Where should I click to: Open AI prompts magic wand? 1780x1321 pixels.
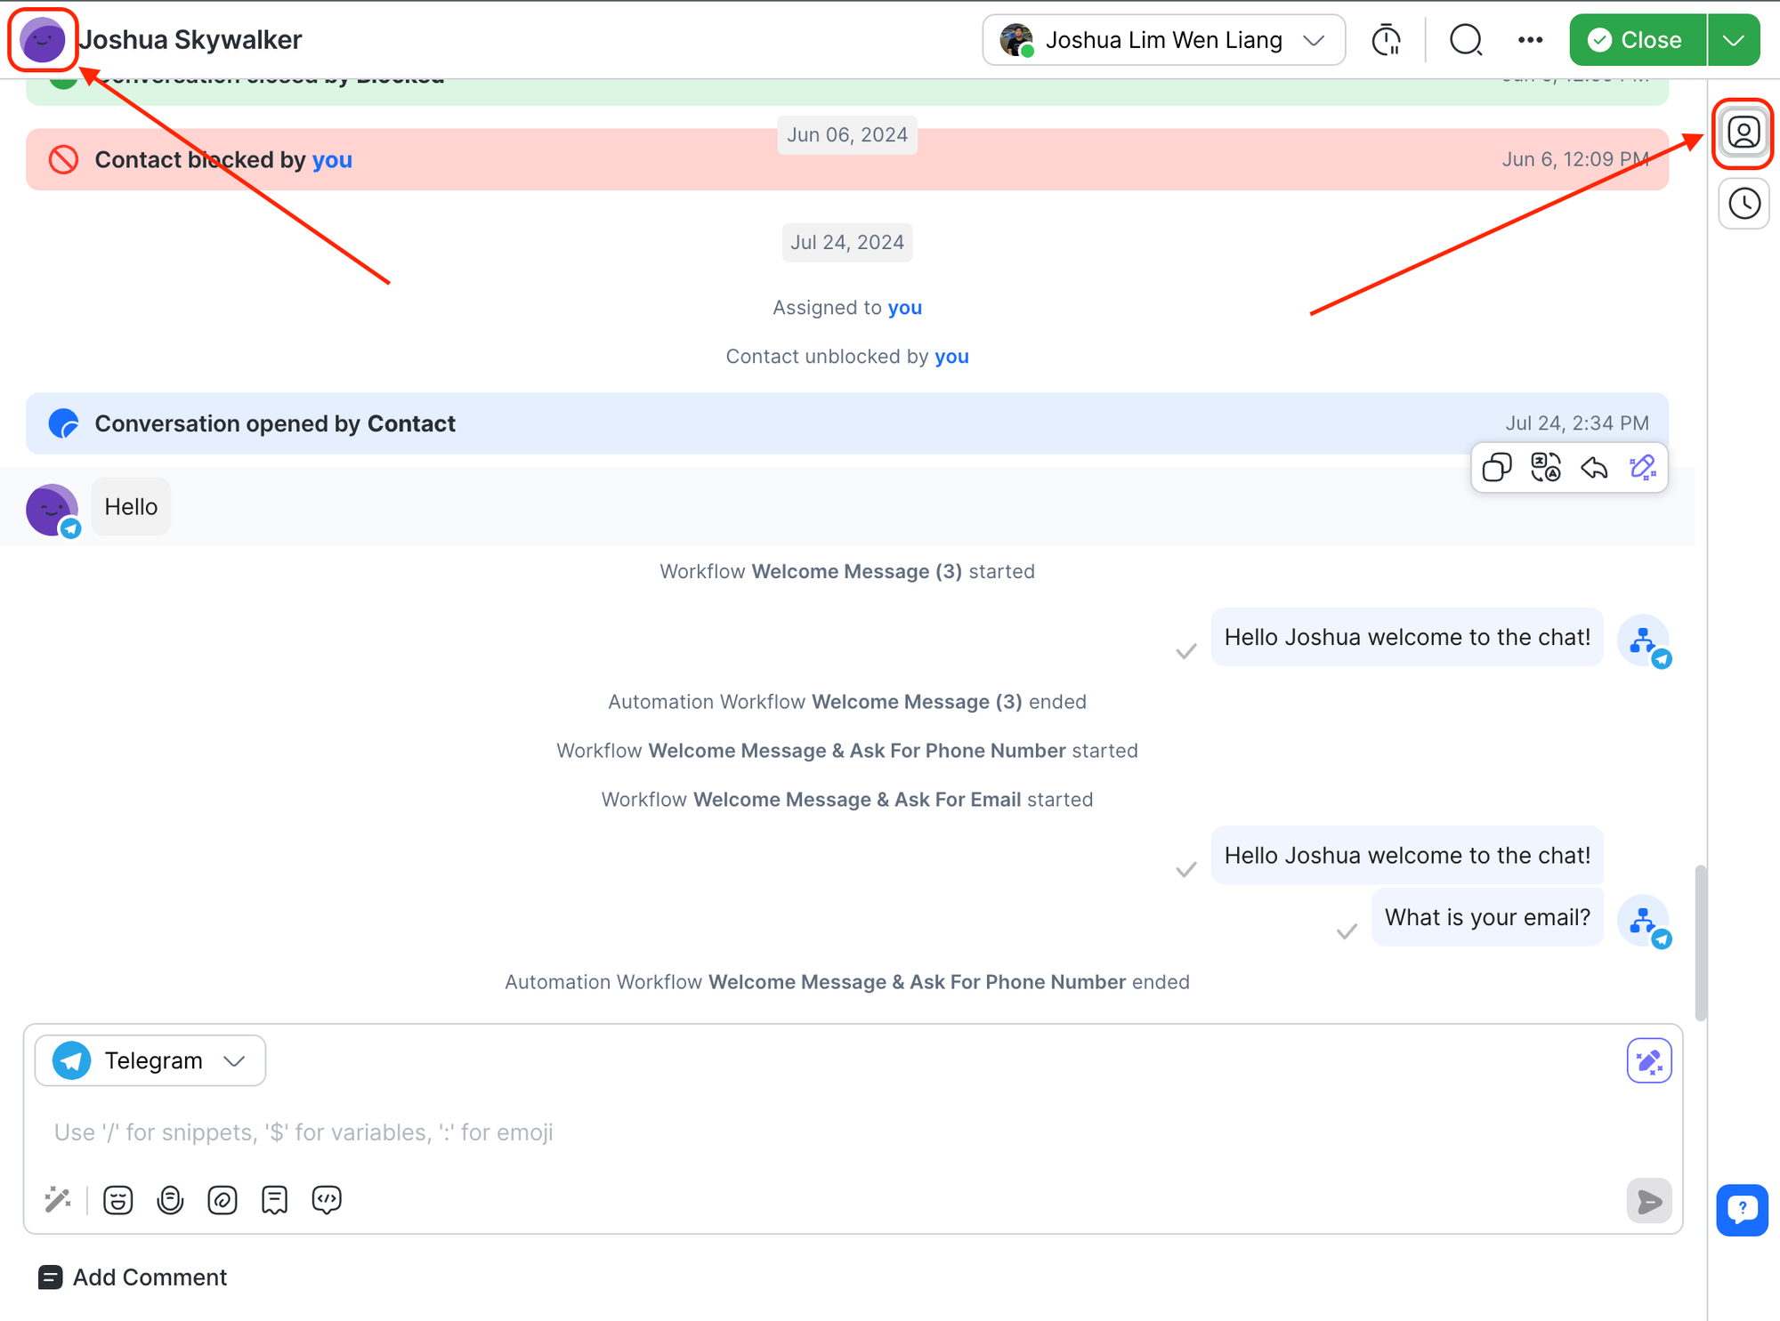(58, 1200)
